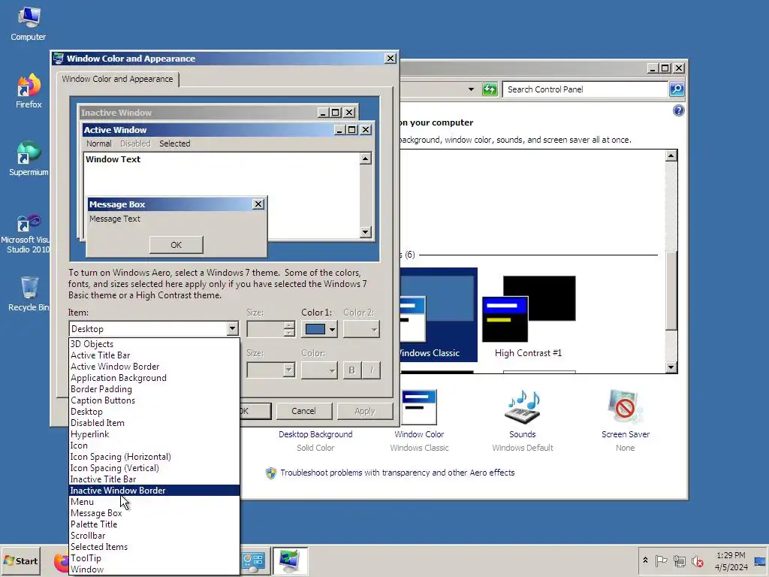Select the Firefox desktop shortcut
The width and height of the screenshot is (769, 577).
pyautogui.click(x=29, y=91)
